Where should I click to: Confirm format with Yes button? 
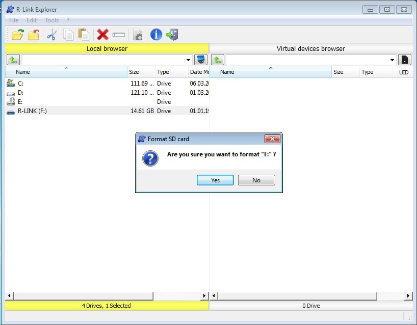pos(215,180)
